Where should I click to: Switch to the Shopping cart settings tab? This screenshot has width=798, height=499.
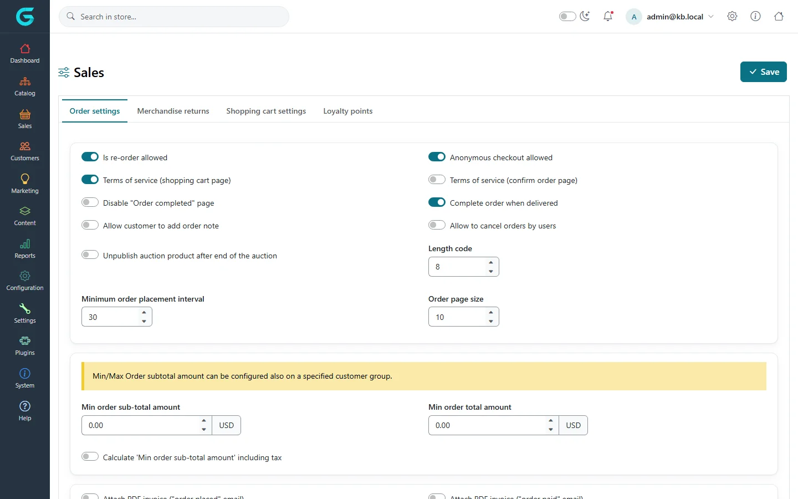pos(266,111)
